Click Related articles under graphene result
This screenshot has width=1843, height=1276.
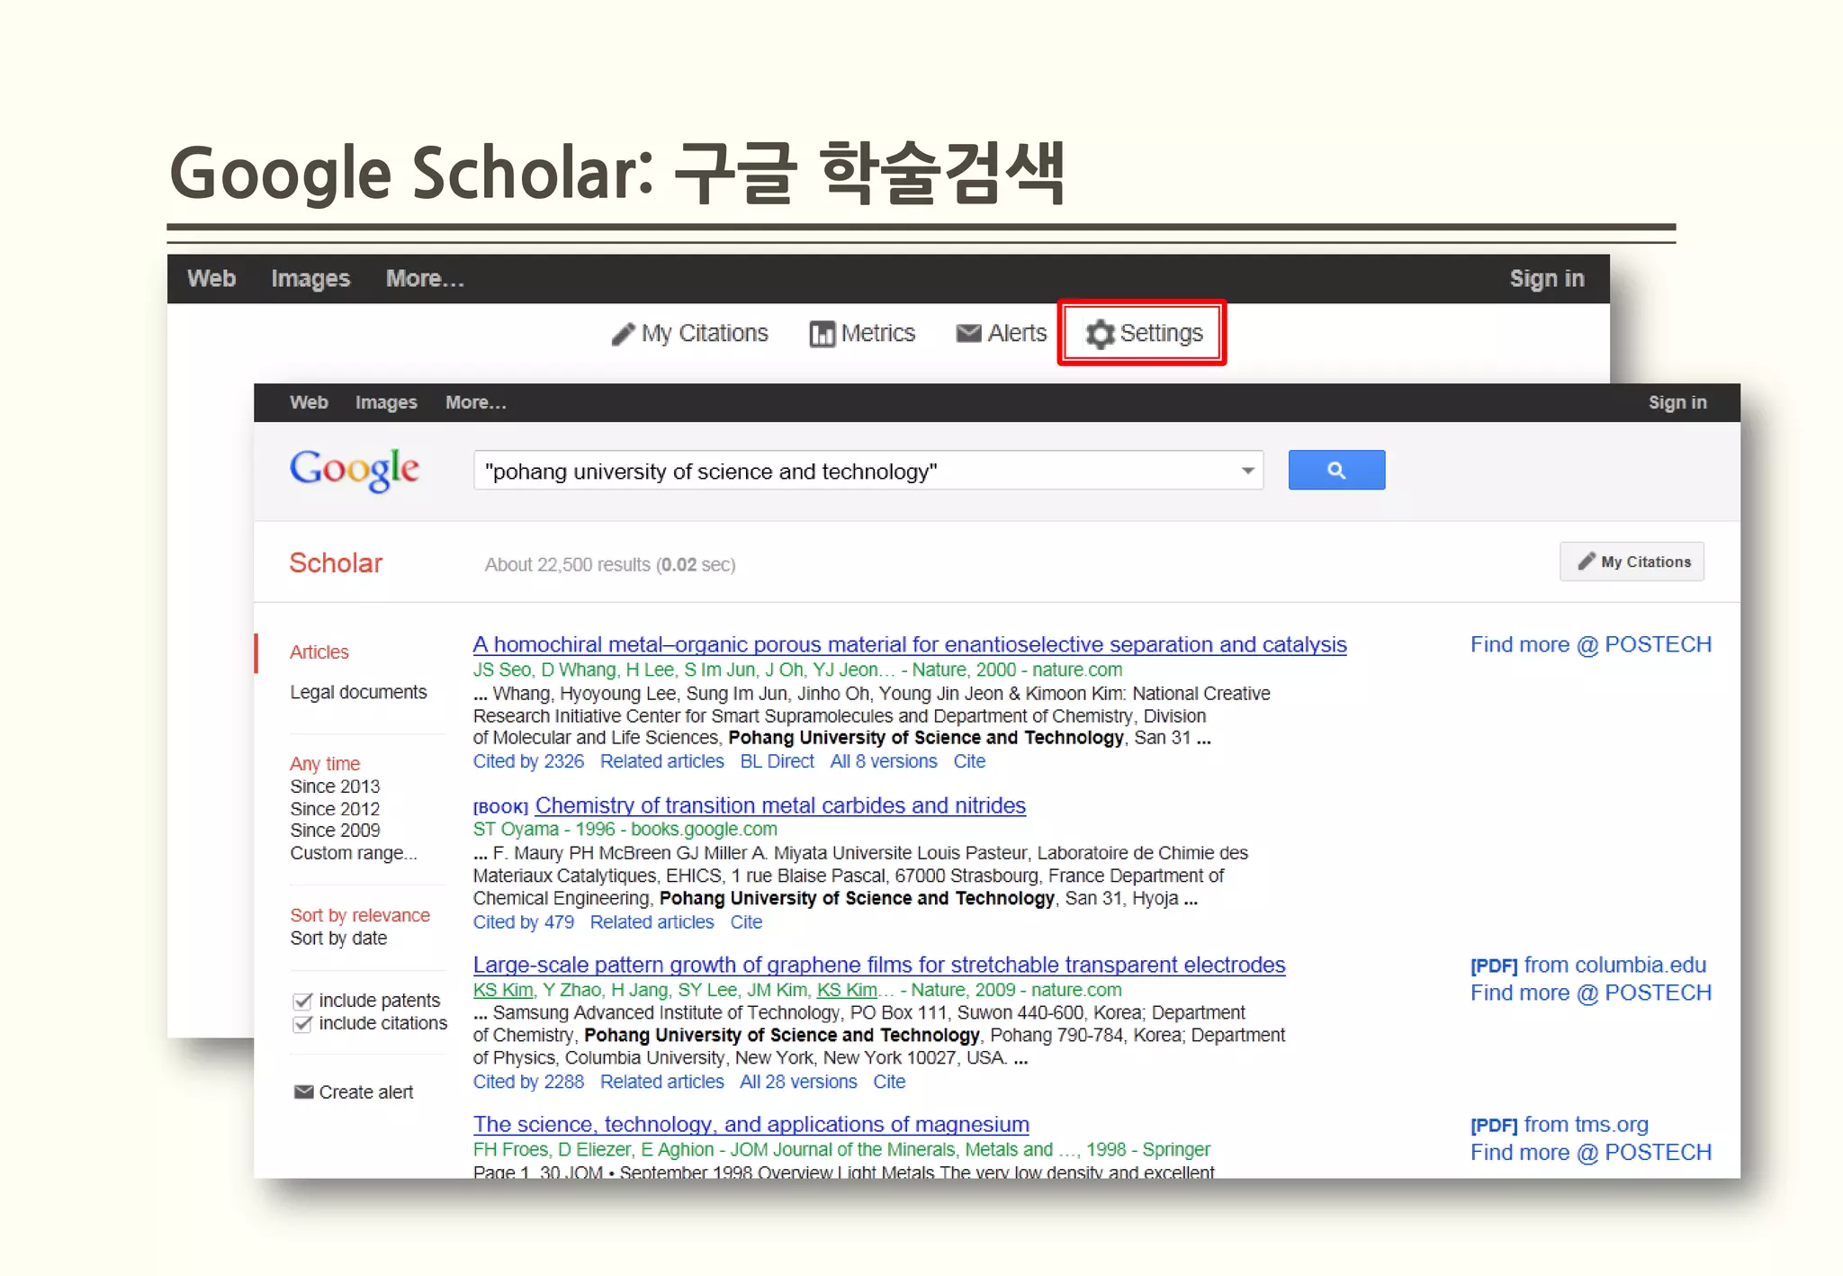661,1082
